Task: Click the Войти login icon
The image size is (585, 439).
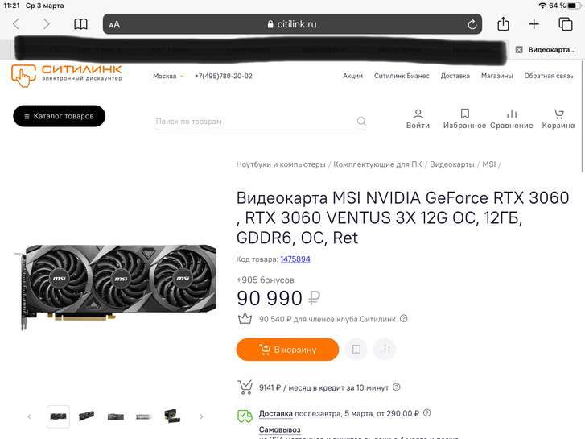Action: click(x=418, y=119)
